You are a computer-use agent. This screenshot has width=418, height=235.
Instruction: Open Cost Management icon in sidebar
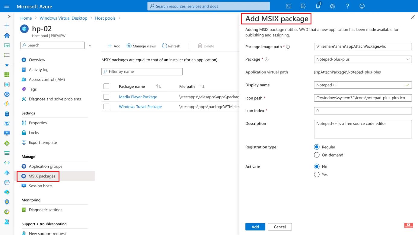[x=7, y=212]
